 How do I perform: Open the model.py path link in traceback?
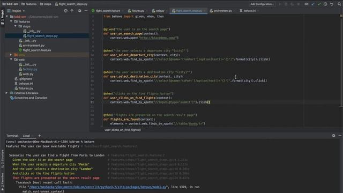[x=98, y=187]
